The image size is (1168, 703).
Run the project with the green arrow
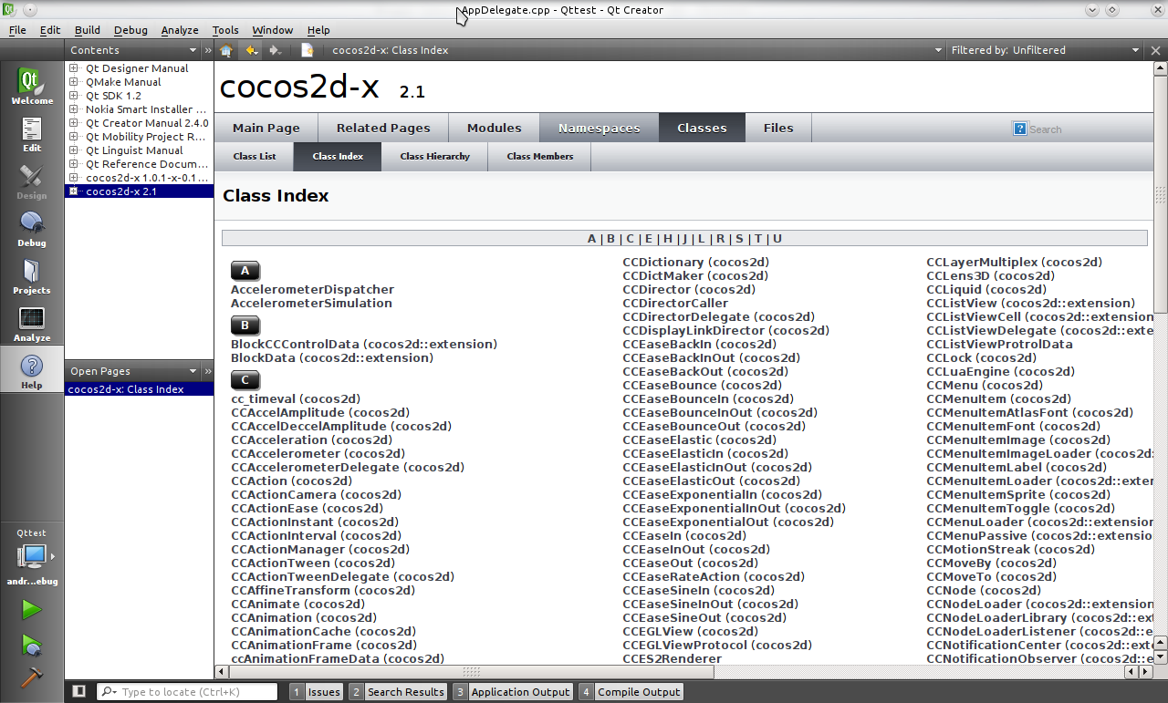click(32, 609)
